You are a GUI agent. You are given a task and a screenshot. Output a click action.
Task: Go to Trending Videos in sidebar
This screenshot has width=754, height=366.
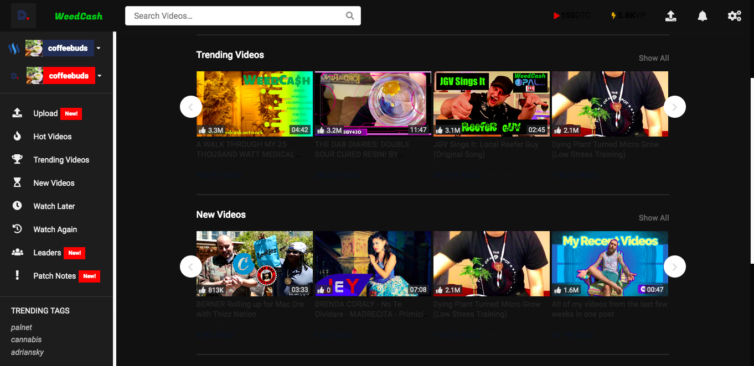pos(61,160)
